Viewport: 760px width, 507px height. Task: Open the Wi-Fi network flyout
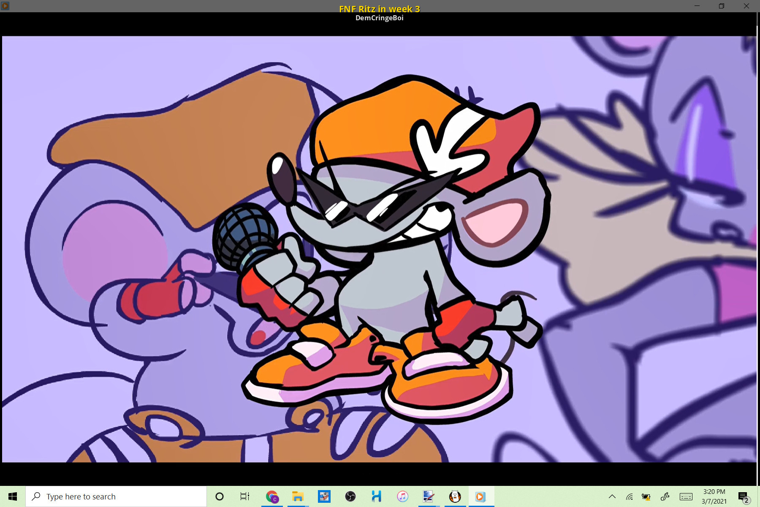pos(629,497)
